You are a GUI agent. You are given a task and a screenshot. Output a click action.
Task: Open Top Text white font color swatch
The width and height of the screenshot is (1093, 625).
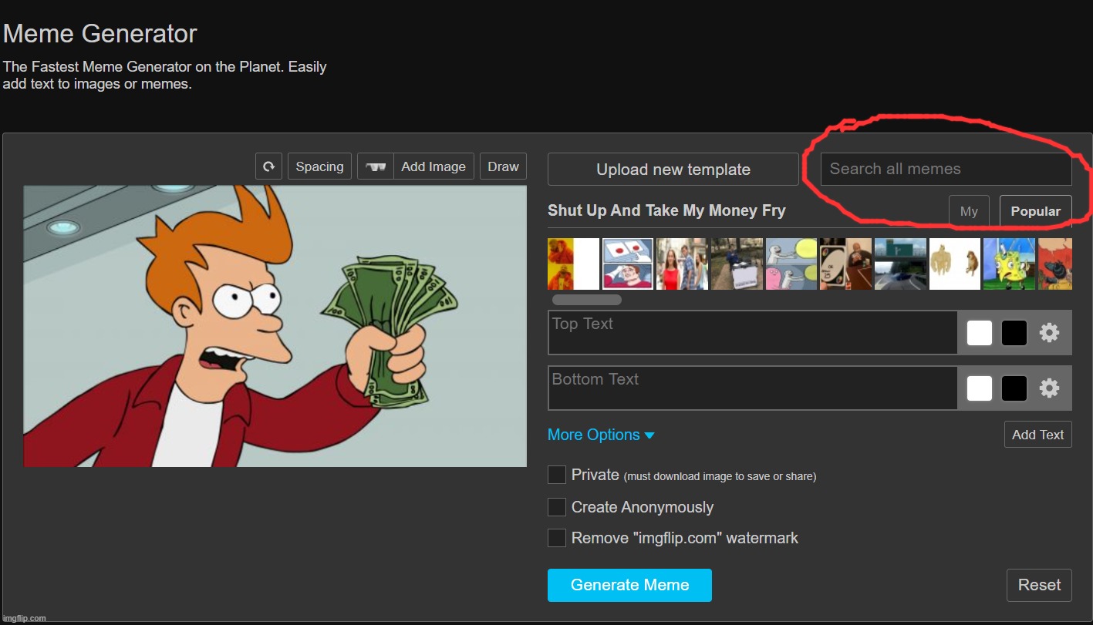(980, 333)
